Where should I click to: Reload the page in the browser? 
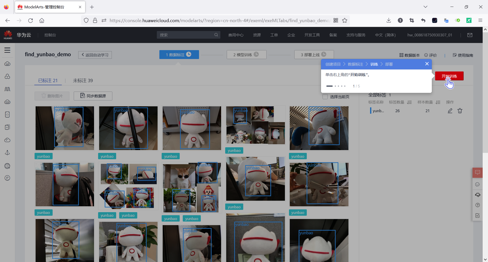(30, 21)
